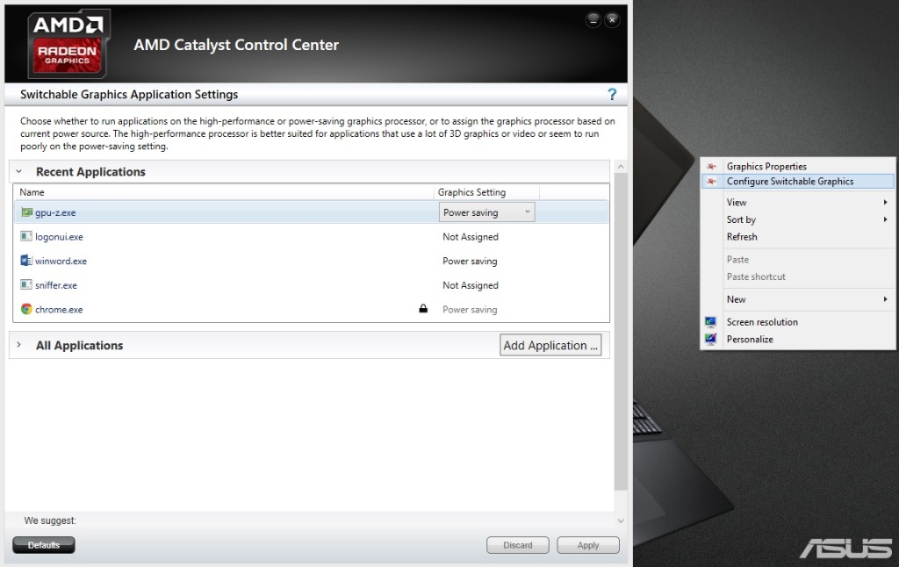The width and height of the screenshot is (899, 567).
Task: Minimize the Catalyst Control Center window
Action: (x=593, y=20)
